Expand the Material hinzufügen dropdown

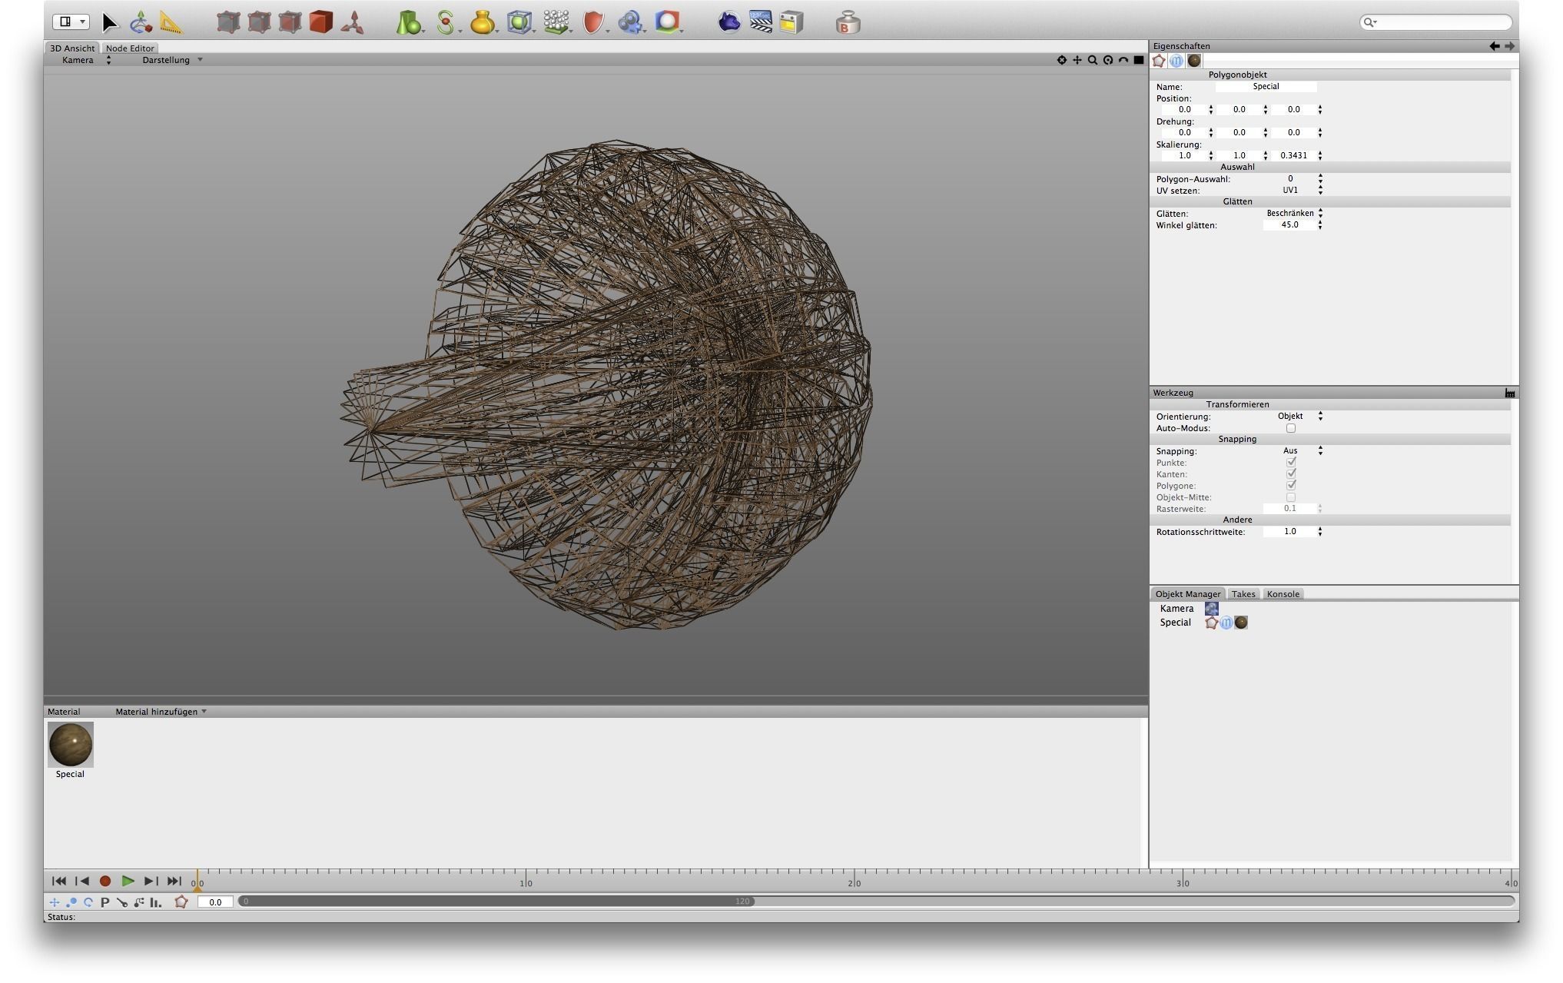coord(161,712)
